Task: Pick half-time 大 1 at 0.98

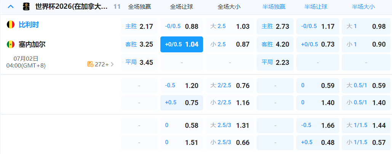Action: coord(366,27)
